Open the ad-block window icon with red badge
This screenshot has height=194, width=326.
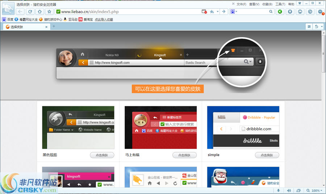204,12
